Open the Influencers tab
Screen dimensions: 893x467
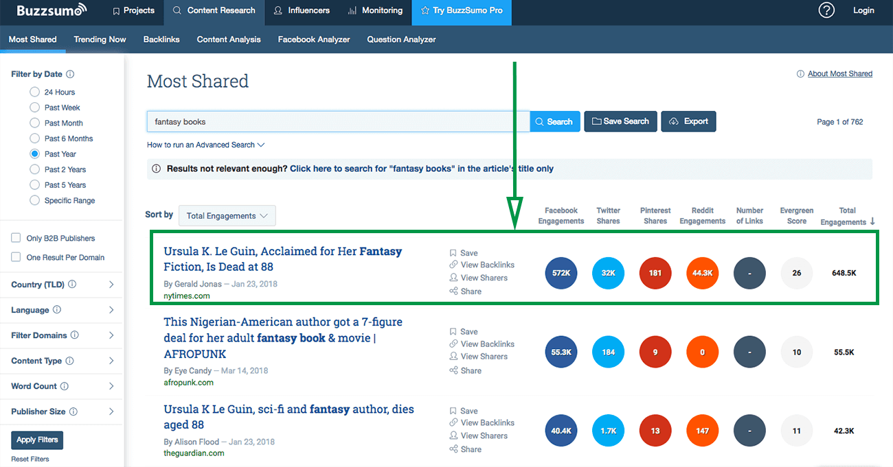302,10
